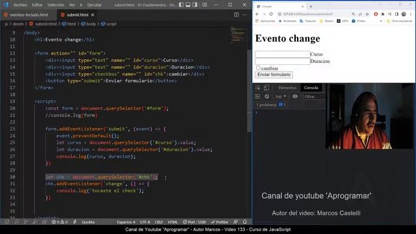Toggle Chrome side panel icon
The height and width of the screenshot is (234, 416).
point(396,14)
